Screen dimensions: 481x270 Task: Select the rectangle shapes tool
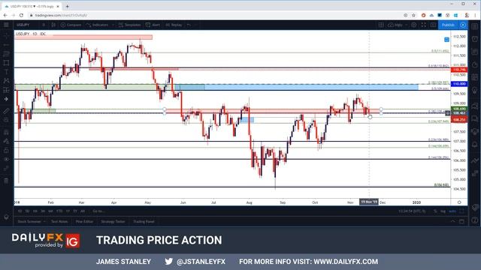tap(6, 63)
